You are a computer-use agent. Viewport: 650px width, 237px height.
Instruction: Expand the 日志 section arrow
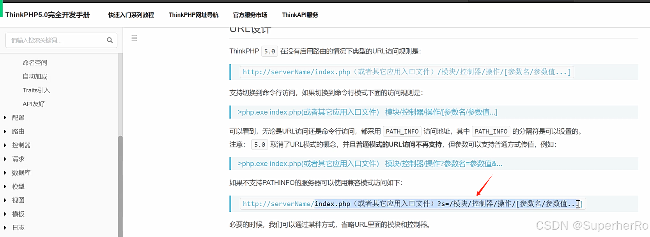5,228
